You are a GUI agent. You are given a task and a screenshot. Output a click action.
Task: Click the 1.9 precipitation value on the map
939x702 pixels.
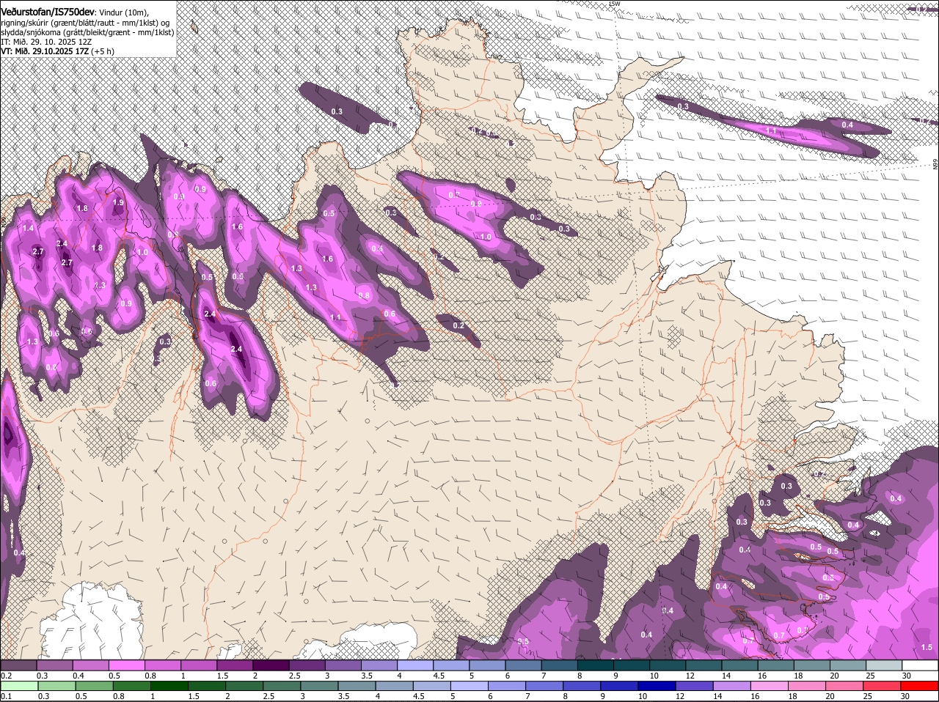tap(118, 202)
